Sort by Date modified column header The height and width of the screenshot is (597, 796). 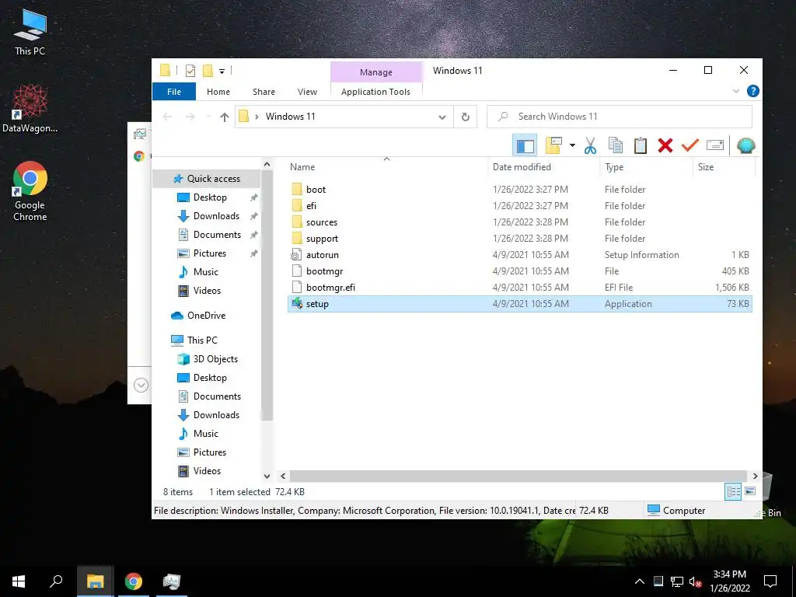pos(522,167)
